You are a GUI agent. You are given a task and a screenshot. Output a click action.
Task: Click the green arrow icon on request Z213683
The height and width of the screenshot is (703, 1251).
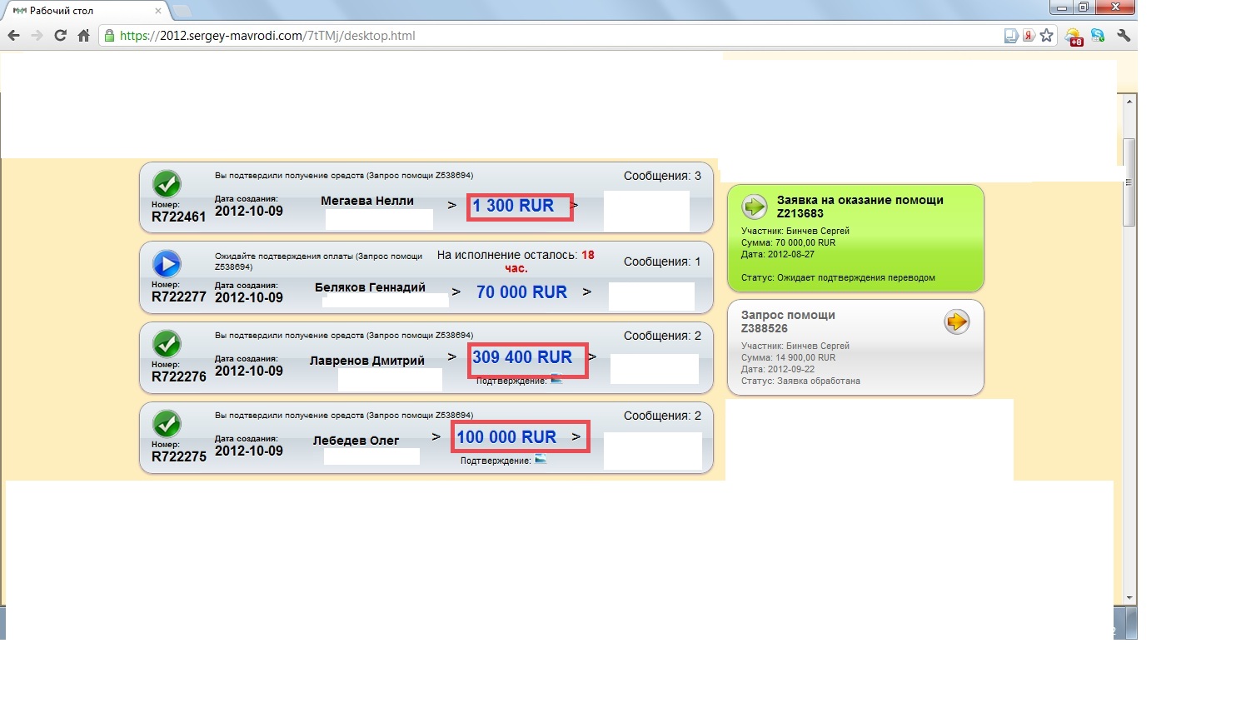(755, 206)
